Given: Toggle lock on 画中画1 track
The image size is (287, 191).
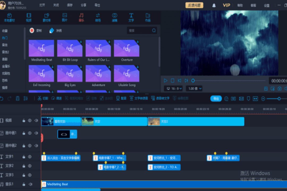Looking at the screenshot, I should (x=24, y=133).
